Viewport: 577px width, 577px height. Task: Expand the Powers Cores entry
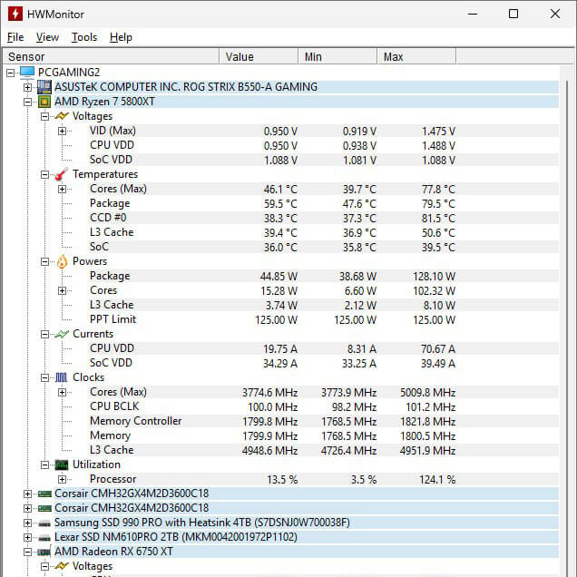pyautogui.click(x=63, y=290)
